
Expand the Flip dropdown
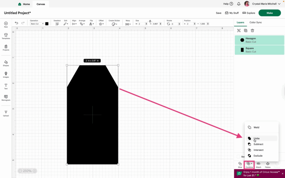tap(91, 24)
